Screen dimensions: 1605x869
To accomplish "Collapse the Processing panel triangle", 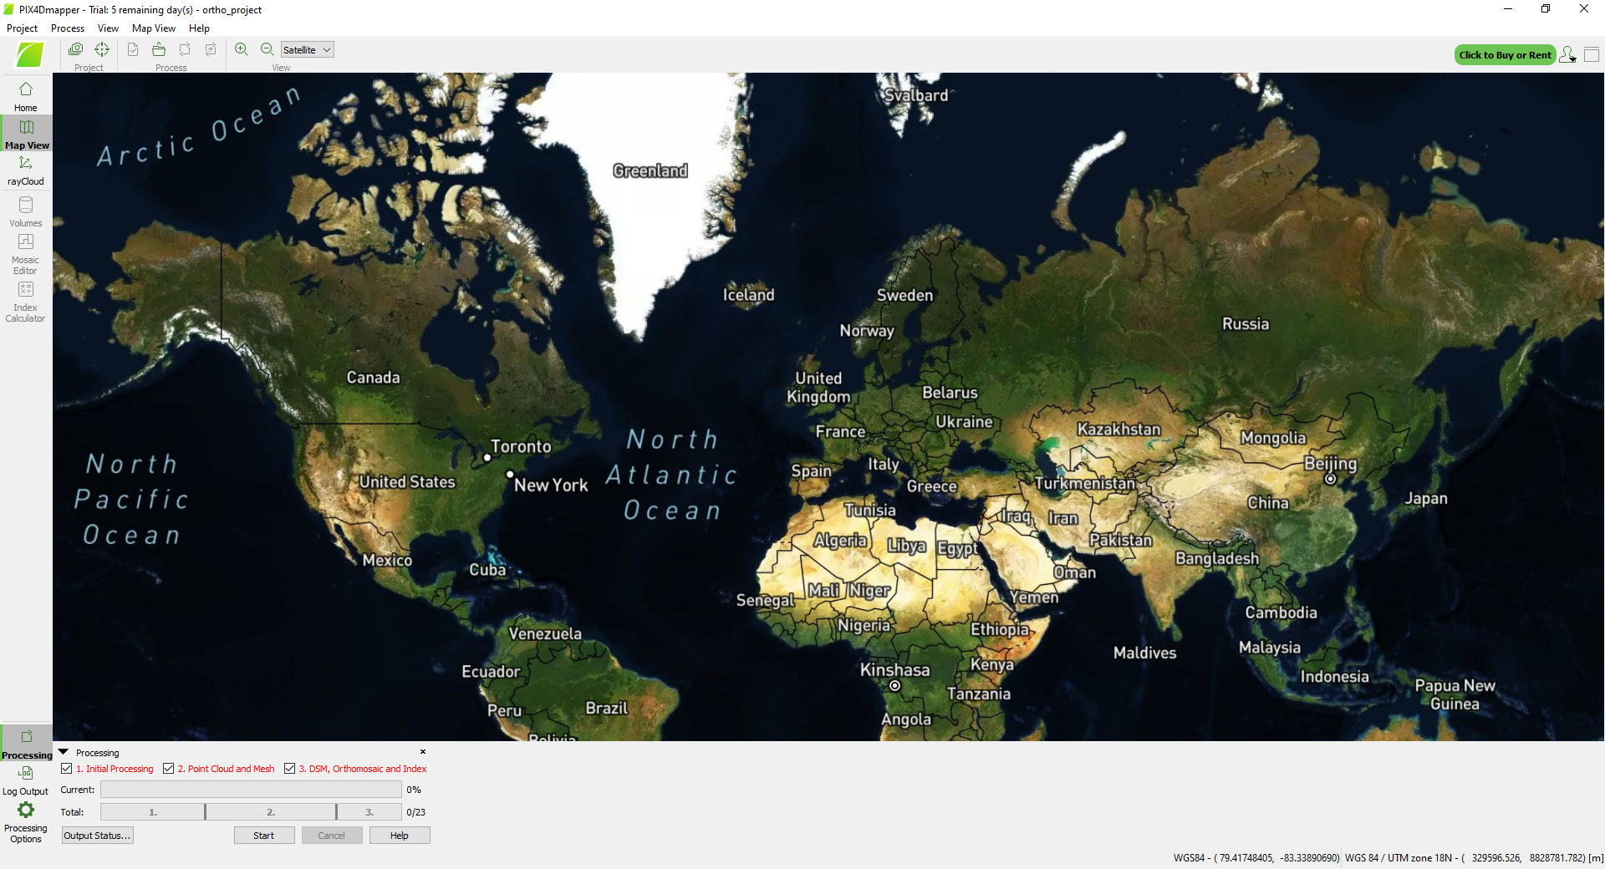I will pos(64,753).
